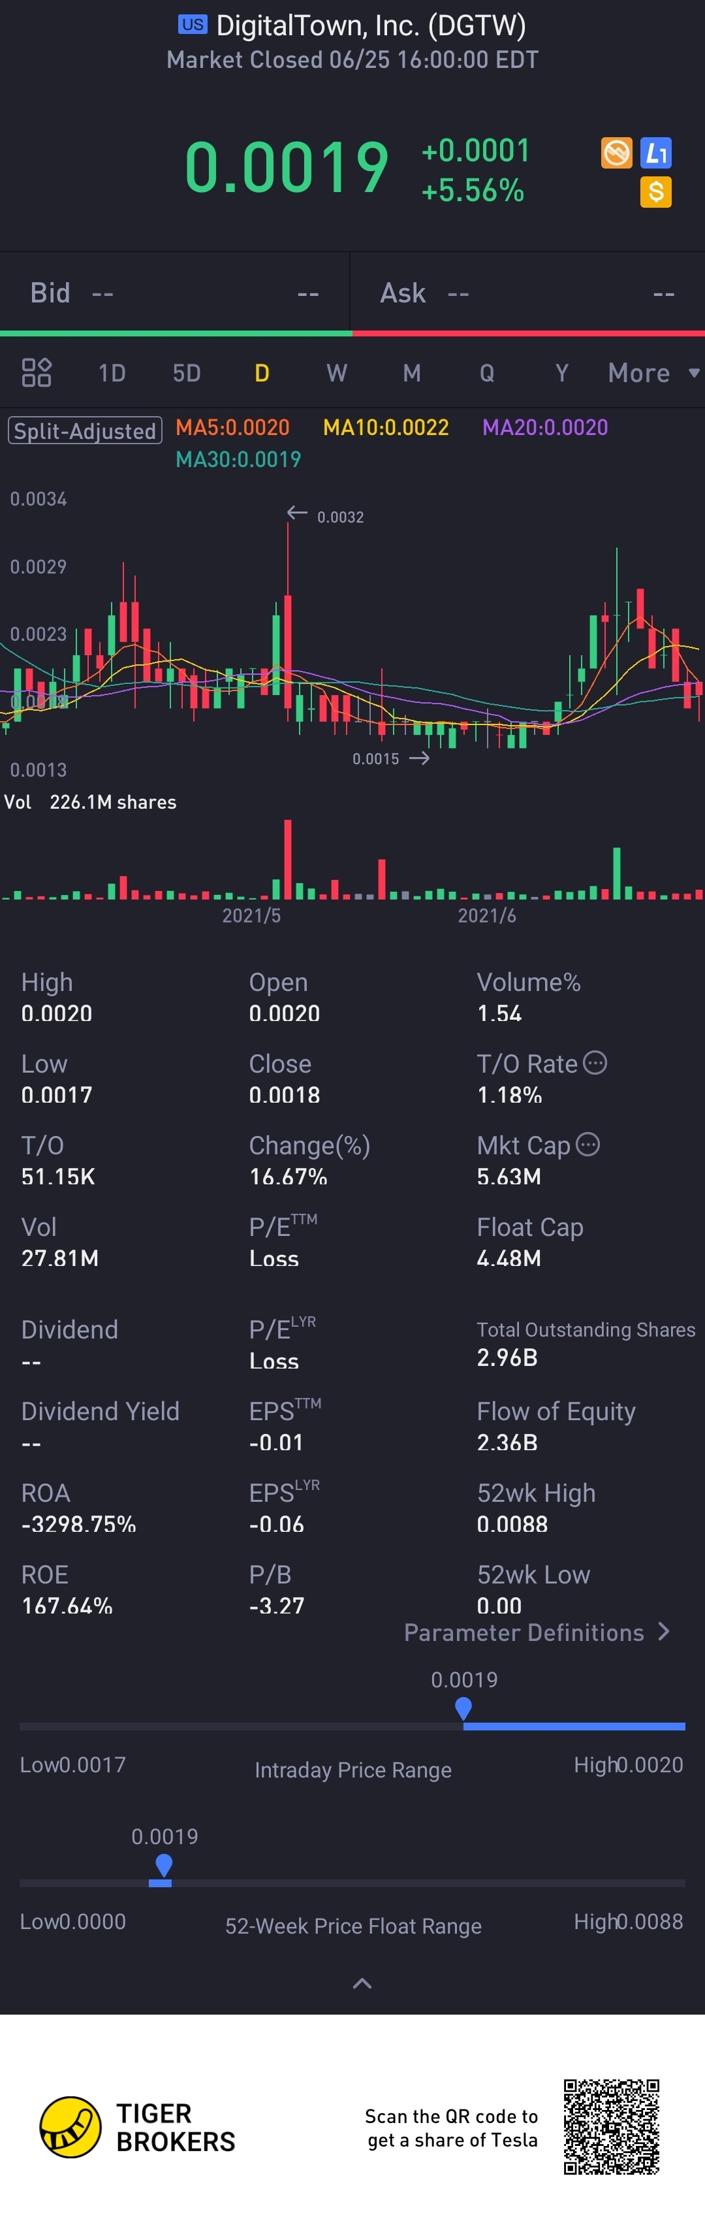Click the Intraday Price Range marker
Image resolution: width=705 pixels, height=2240 pixels.
463,1709
